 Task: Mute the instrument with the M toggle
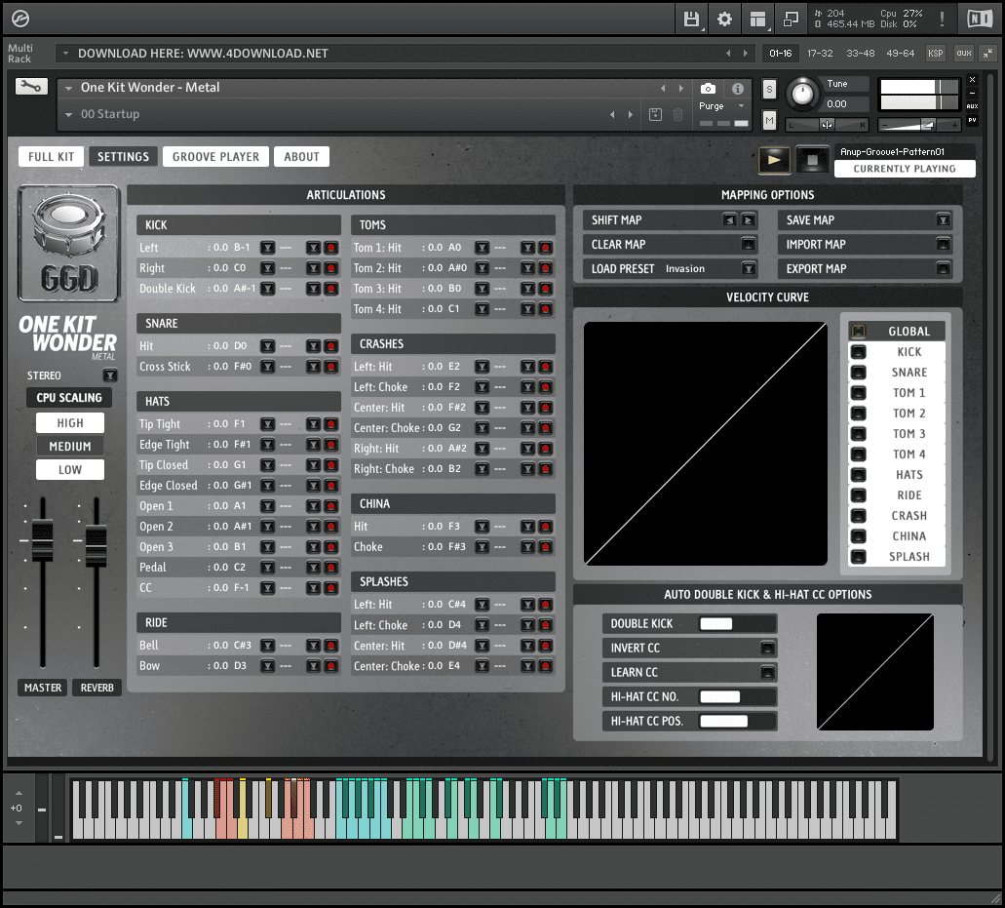coord(769,120)
